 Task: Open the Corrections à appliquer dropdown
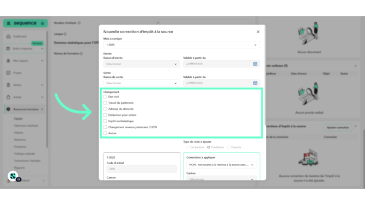point(221,165)
